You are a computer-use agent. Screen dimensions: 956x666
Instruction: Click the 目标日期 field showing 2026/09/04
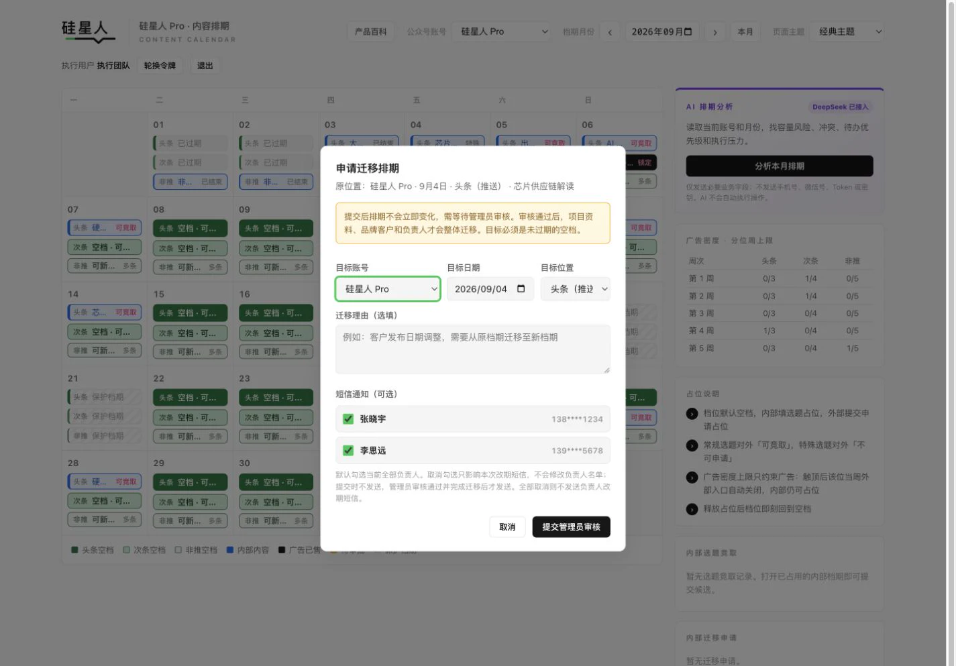click(490, 289)
